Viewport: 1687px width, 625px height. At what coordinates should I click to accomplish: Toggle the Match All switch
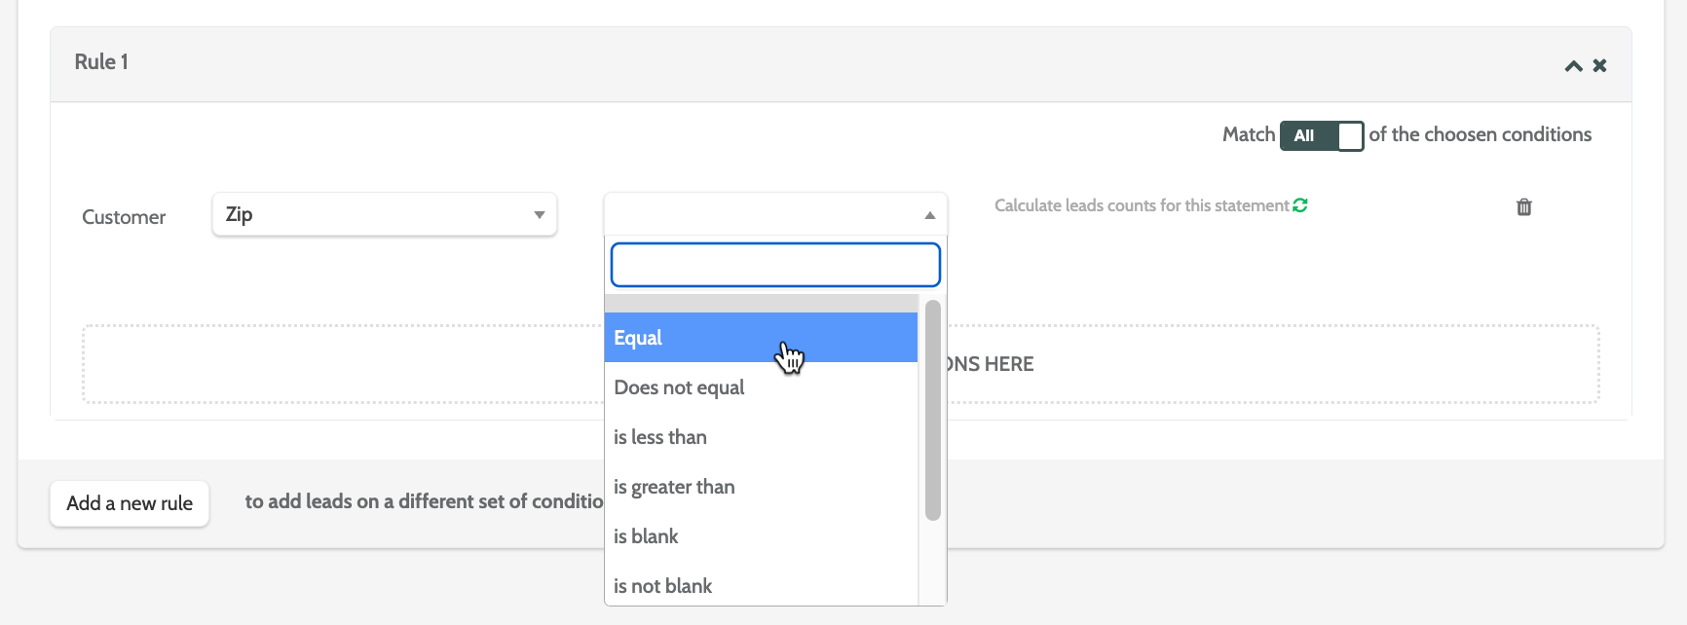point(1322,135)
